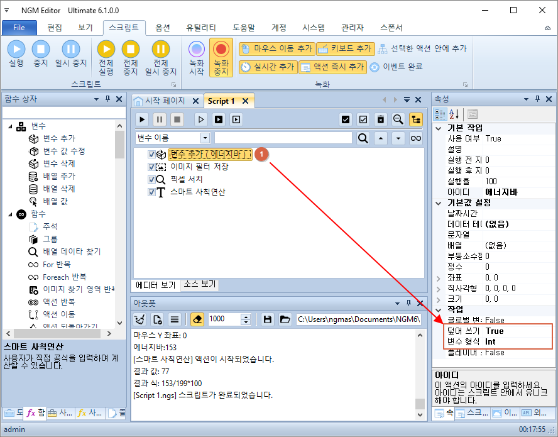Click the script editor stop button

click(x=177, y=119)
